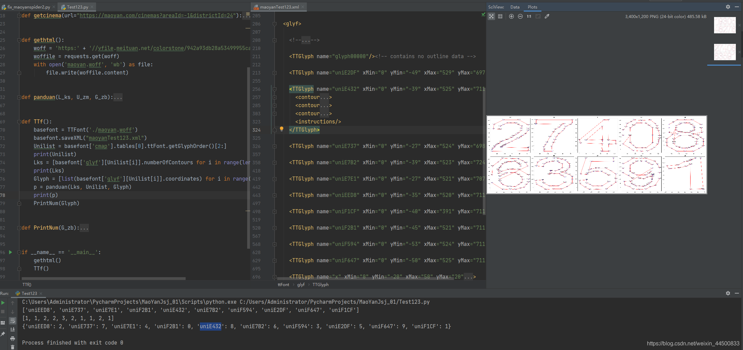Select second plot thumbnail with digits 27408
The height and width of the screenshot is (350, 743).
tap(725, 52)
